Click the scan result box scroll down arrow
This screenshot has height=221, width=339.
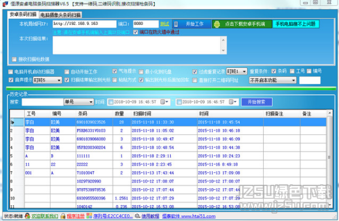click(x=223, y=51)
